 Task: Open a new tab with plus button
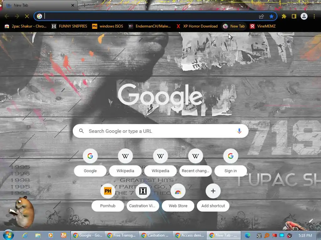pos(85,5)
